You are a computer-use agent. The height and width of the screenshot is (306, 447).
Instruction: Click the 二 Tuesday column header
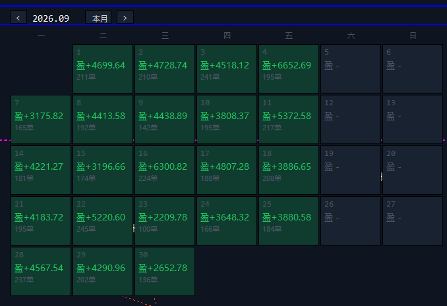point(104,36)
